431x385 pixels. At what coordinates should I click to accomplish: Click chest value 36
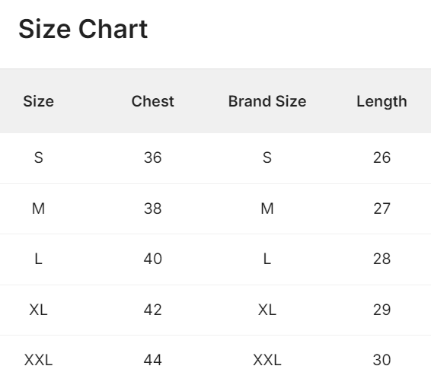[152, 157]
